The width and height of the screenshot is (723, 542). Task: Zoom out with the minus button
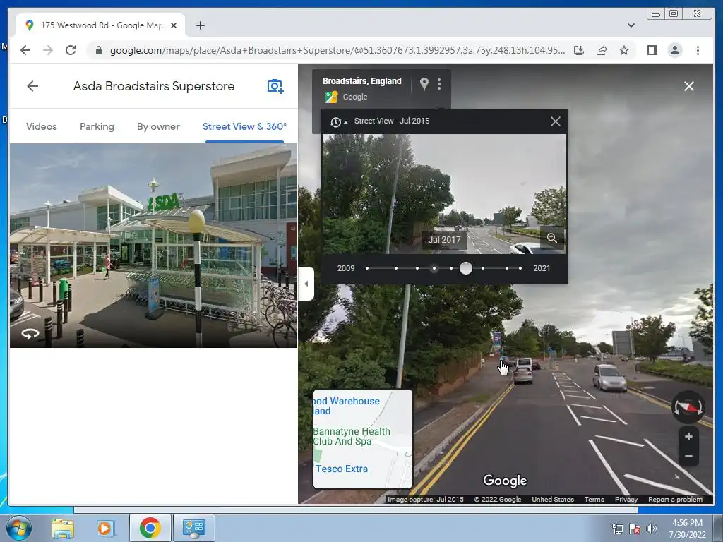coord(688,457)
